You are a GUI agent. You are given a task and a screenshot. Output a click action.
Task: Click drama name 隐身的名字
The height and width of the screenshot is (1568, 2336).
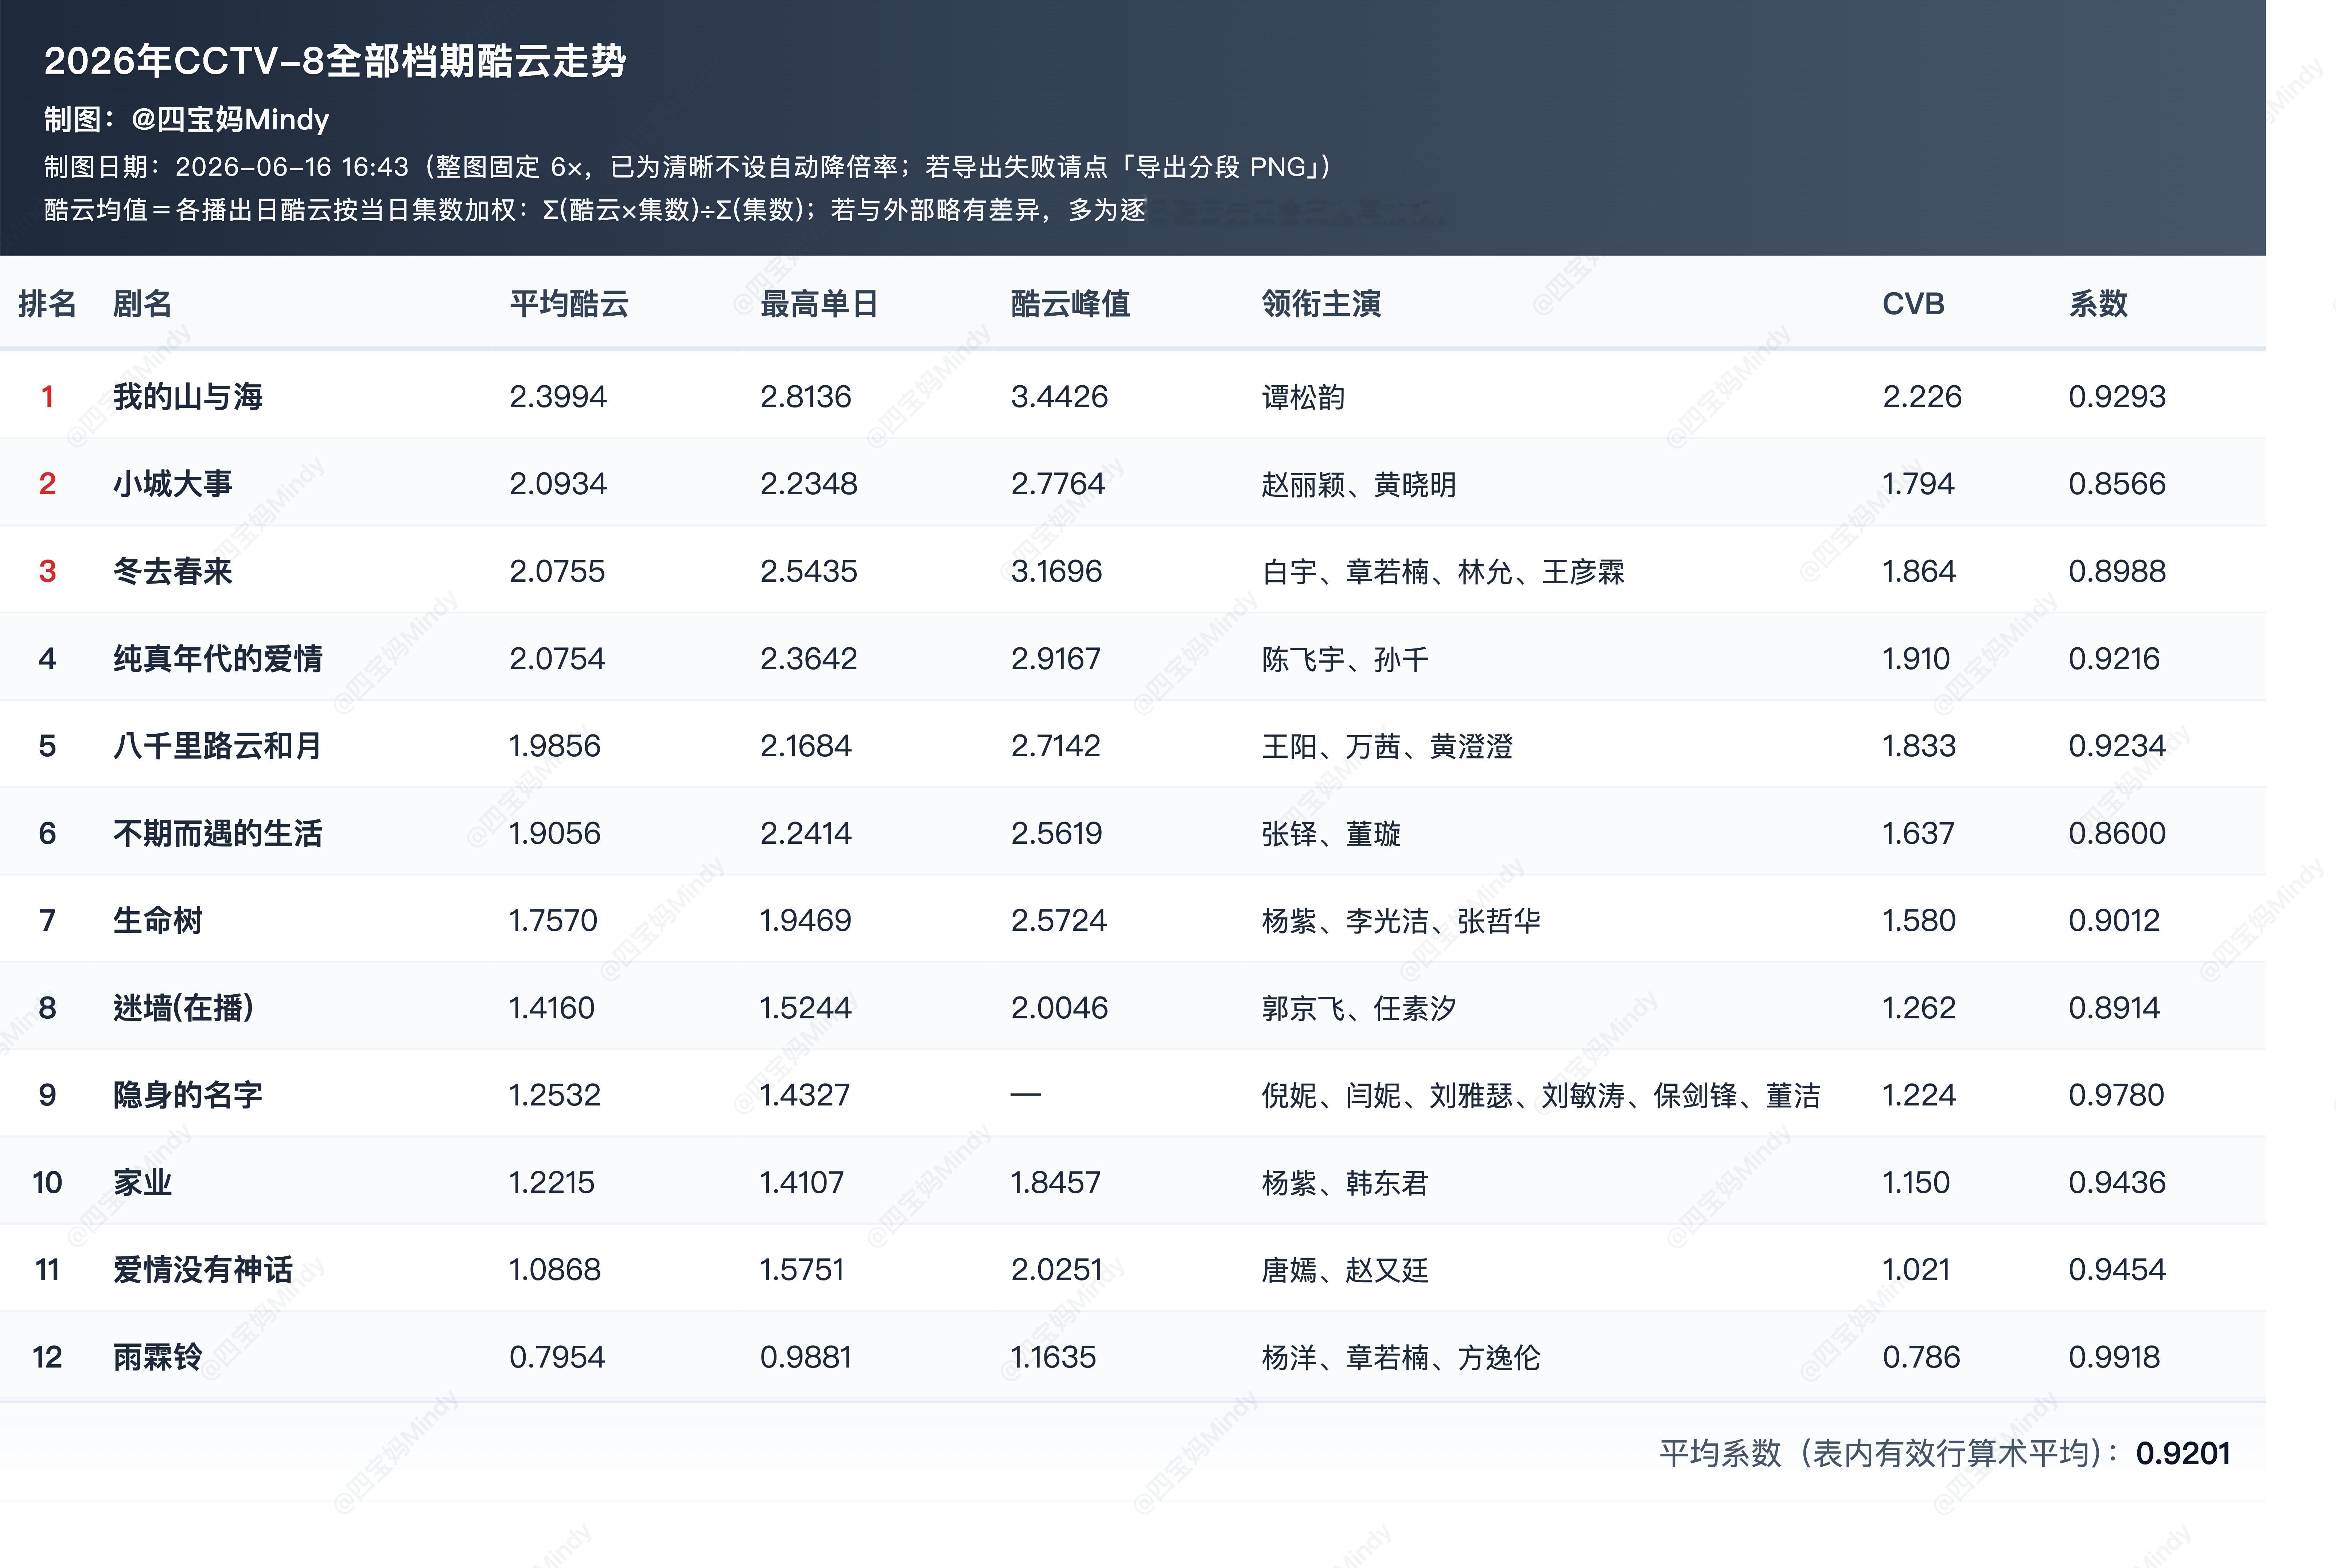188,1095
